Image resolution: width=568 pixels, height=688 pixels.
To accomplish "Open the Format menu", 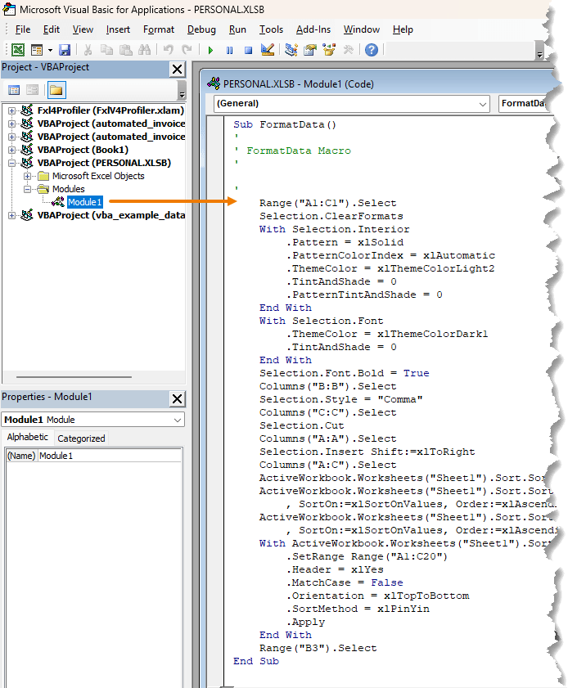I will 159,29.
